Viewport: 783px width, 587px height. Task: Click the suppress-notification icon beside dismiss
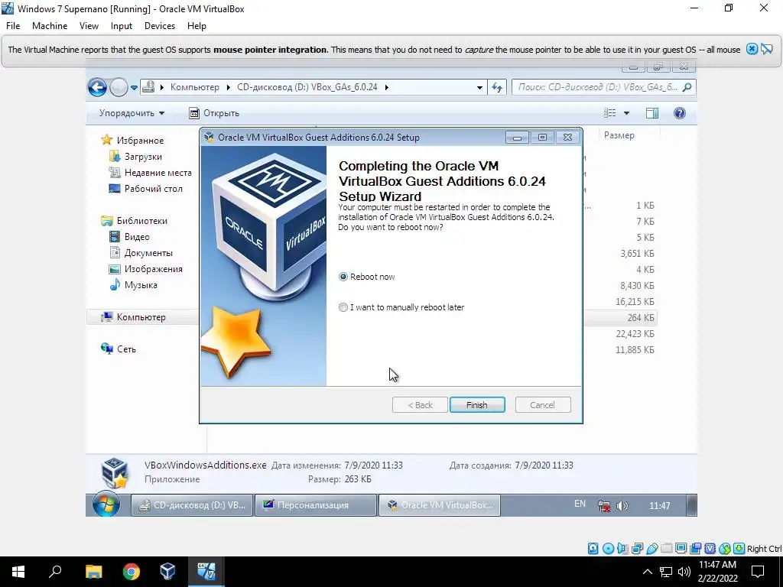pyautogui.click(x=767, y=49)
